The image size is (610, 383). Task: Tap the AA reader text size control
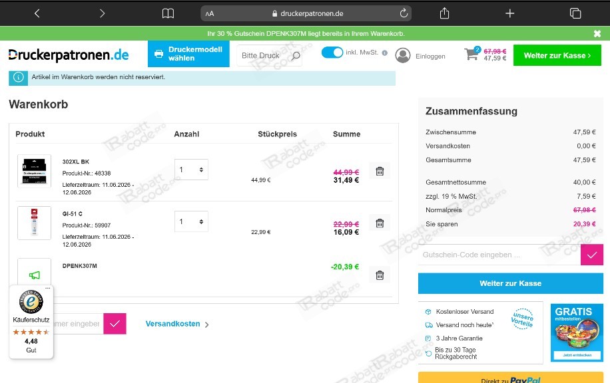point(210,13)
